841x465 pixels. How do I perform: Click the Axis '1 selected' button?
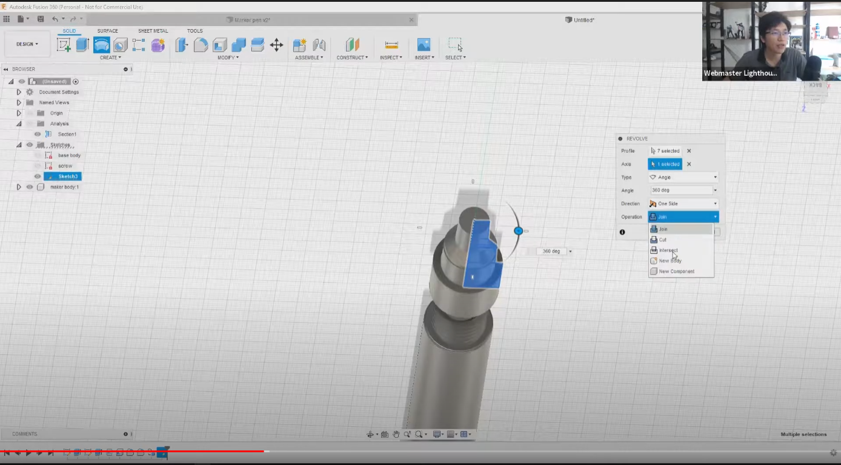point(665,164)
